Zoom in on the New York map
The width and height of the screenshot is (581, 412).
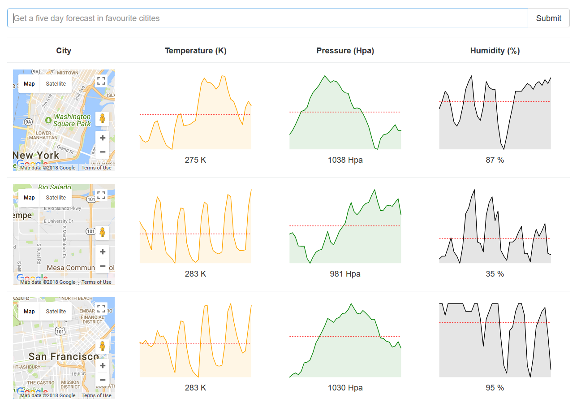point(103,138)
